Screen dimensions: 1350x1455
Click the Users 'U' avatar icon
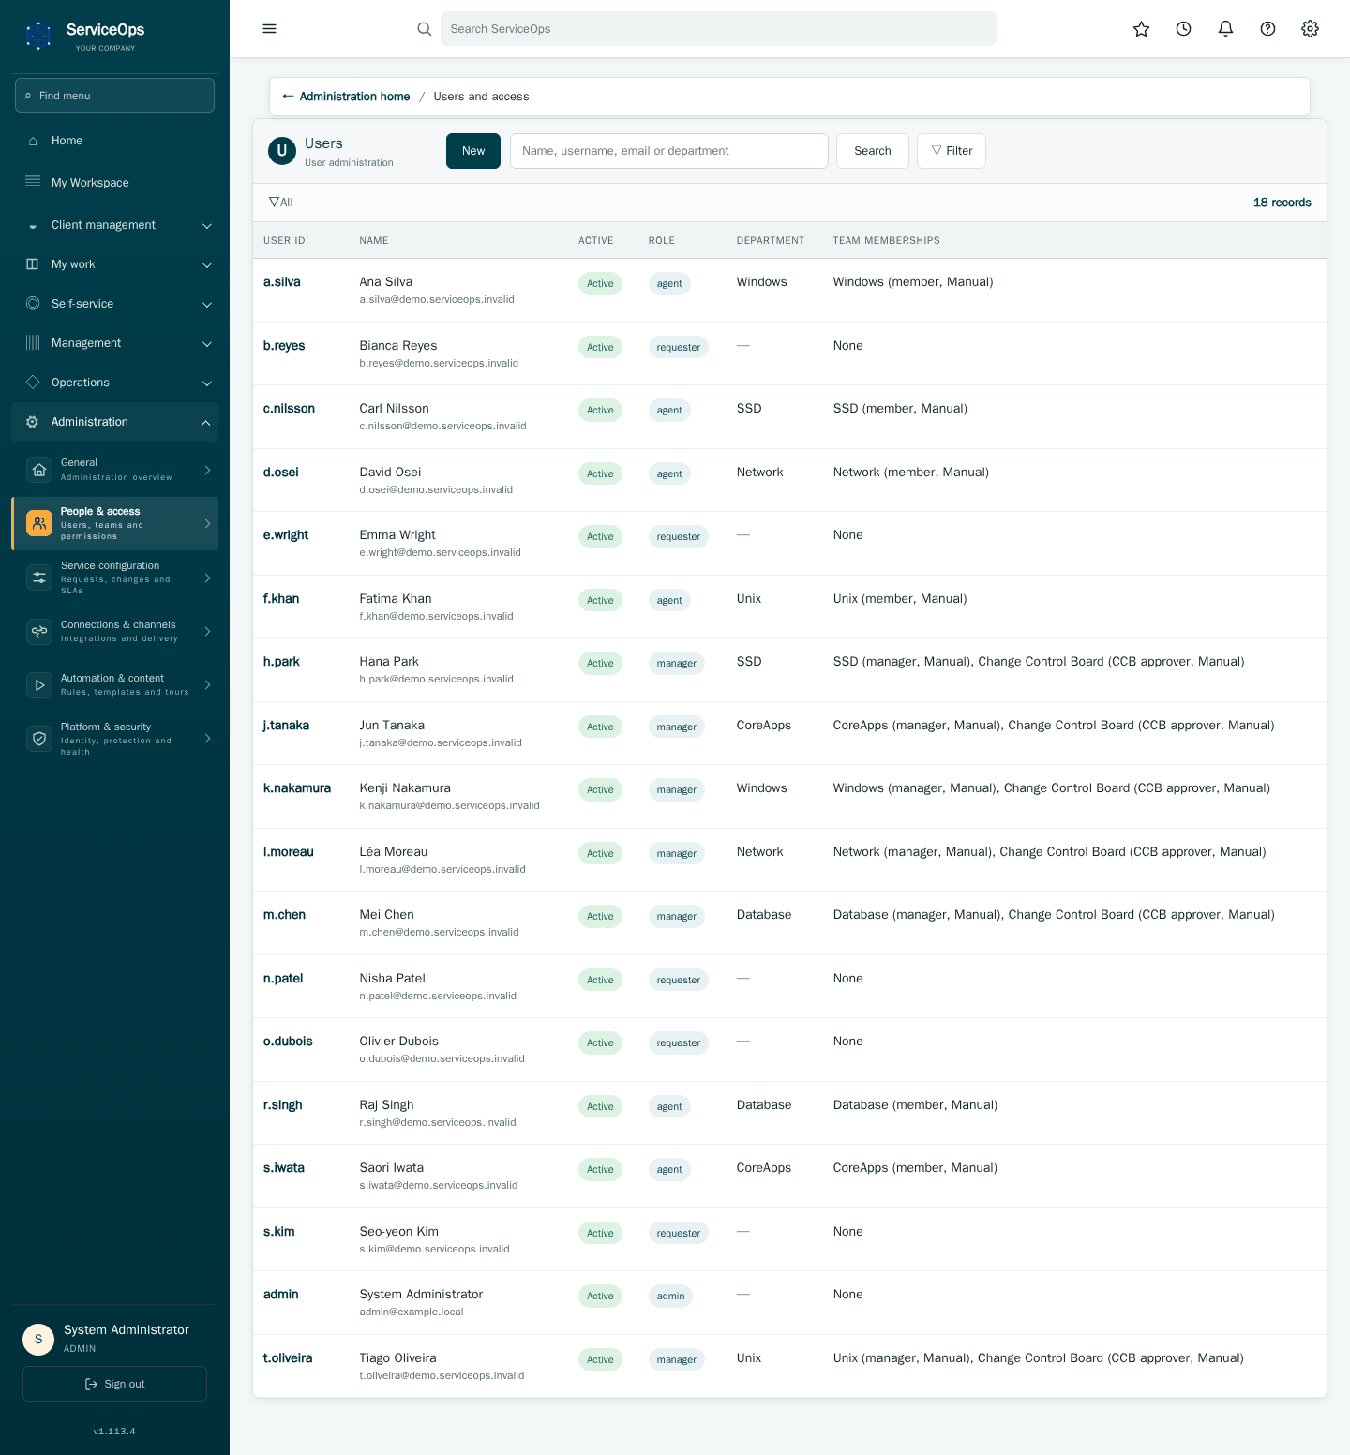coord(282,151)
